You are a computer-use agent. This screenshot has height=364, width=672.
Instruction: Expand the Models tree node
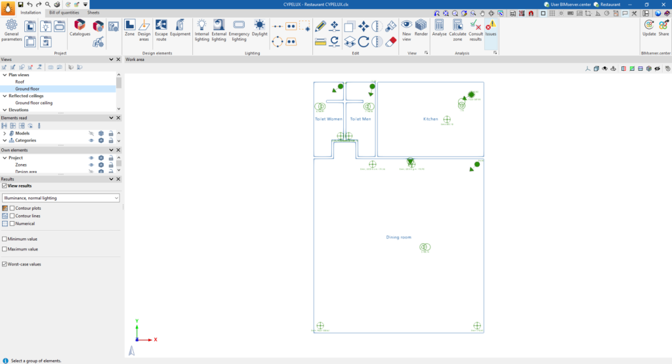[x=5, y=133]
